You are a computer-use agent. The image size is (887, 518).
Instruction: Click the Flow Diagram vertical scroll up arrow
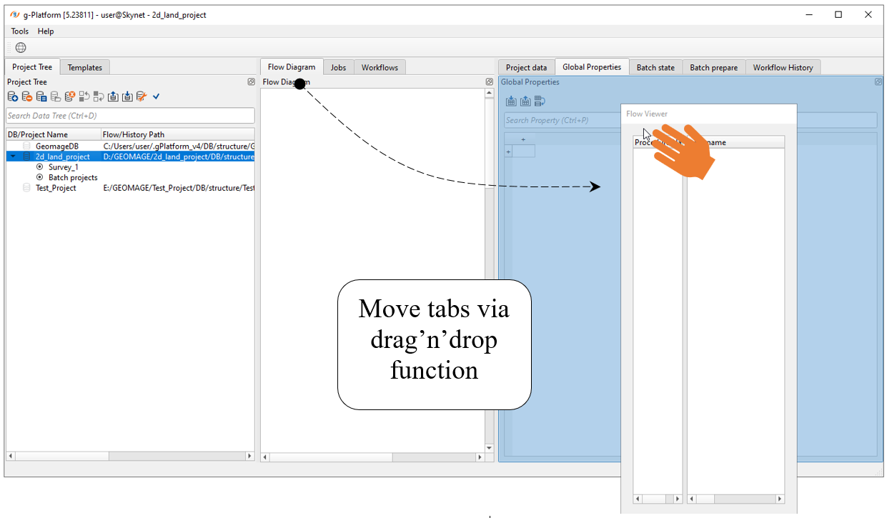click(490, 93)
